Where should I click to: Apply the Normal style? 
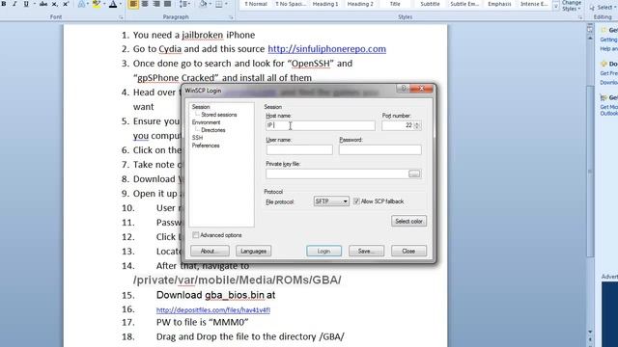255,4
